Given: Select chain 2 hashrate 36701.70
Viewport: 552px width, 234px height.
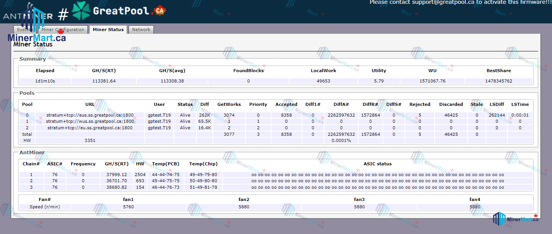Looking at the screenshot, I should tap(117, 181).
